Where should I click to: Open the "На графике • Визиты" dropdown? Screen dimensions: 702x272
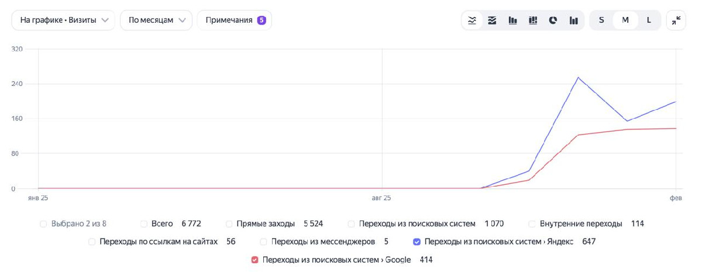coord(63,20)
